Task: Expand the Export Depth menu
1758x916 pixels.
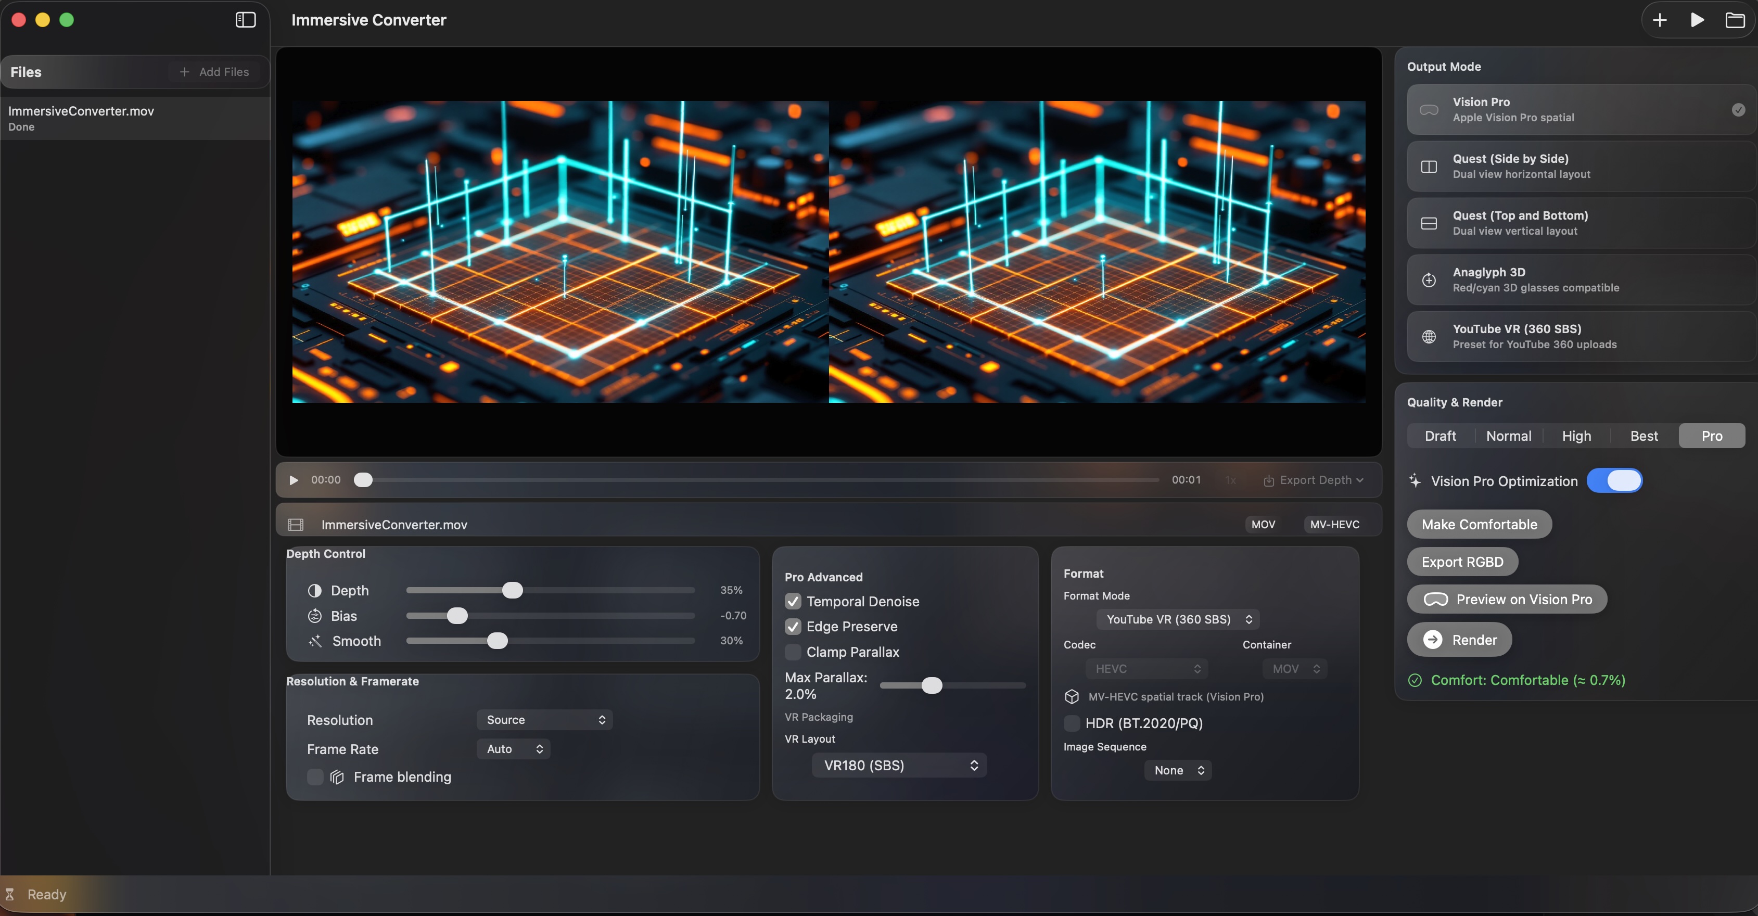Action: click(x=1314, y=480)
